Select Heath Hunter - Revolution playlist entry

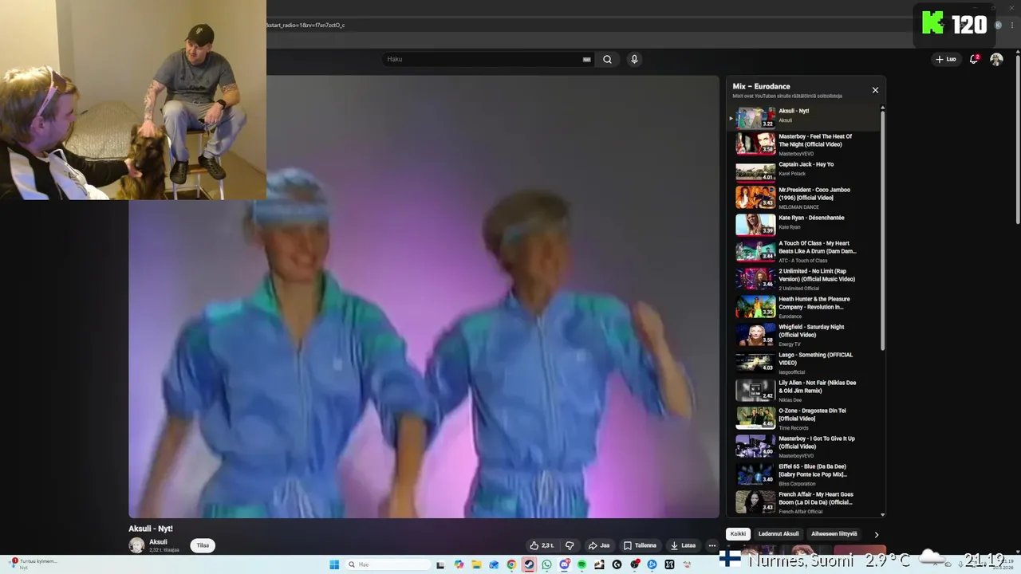click(803, 307)
